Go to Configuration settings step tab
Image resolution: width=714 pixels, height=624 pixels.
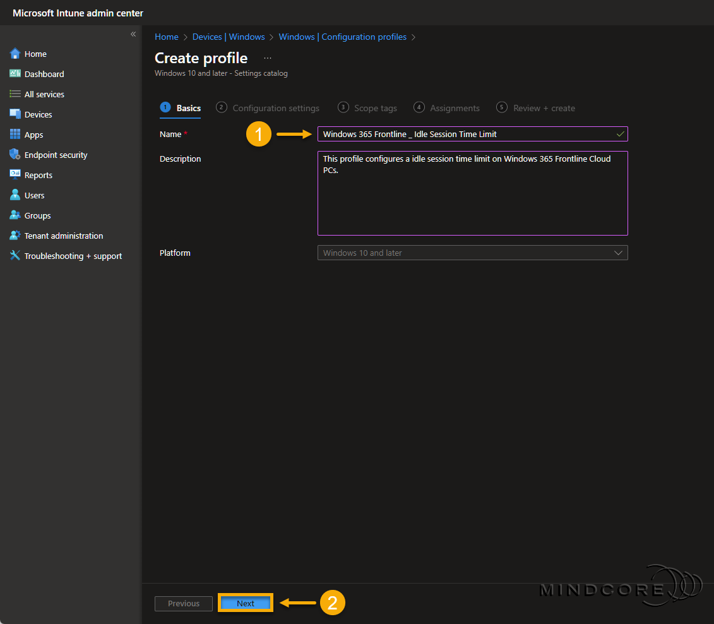tap(268, 108)
